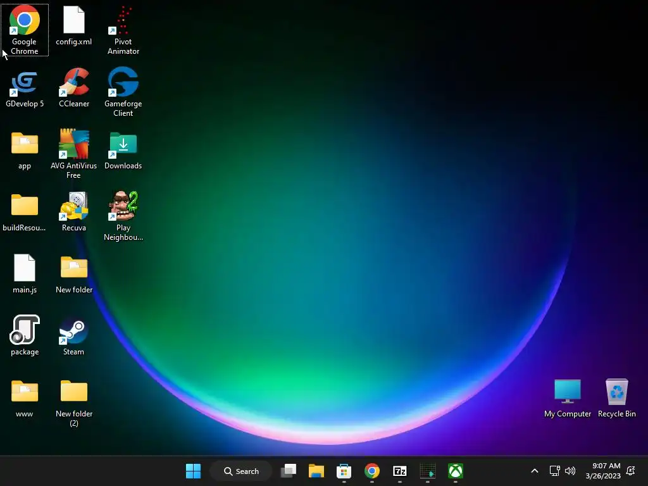Select the GDevelop 5 desktop icon
This screenshot has height=486, width=648.
tap(25, 87)
